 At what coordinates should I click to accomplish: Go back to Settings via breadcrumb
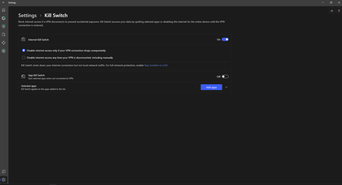click(27, 15)
